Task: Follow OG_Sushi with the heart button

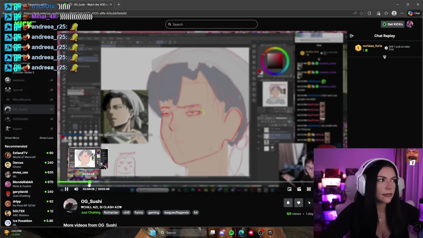Action: point(298,203)
